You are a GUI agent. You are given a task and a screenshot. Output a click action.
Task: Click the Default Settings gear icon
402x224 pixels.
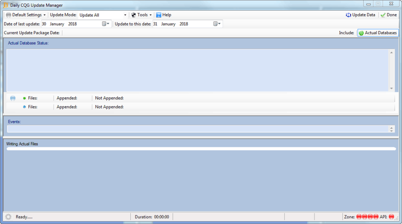[9, 15]
